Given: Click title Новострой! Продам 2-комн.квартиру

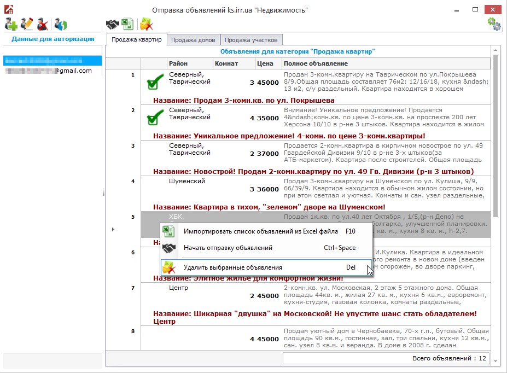Looking at the screenshot, I should click(313, 172).
